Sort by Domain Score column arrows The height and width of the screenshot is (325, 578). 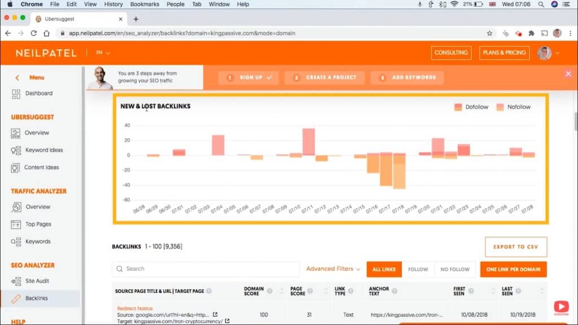(x=282, y=291)
